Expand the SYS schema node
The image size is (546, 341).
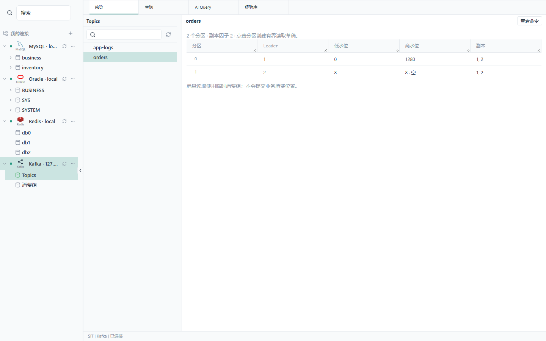click(11, 100)
